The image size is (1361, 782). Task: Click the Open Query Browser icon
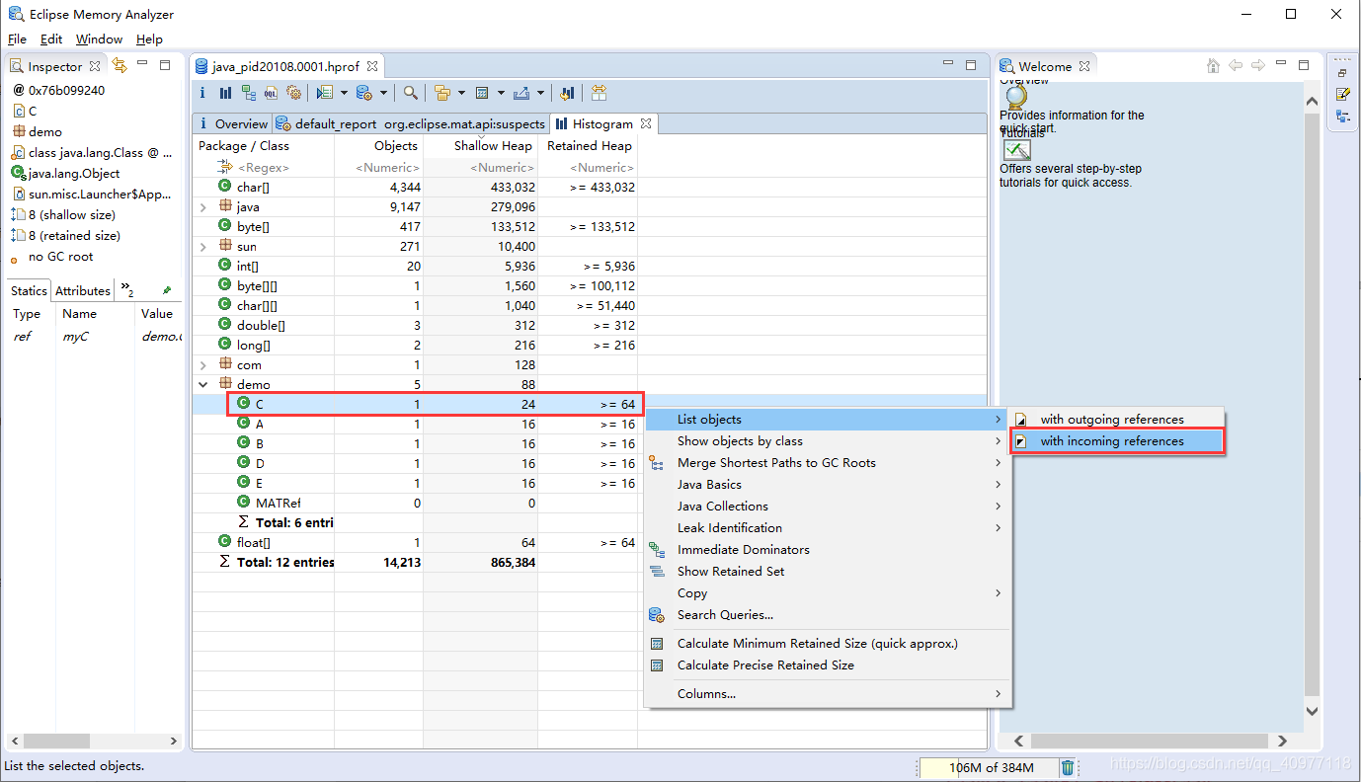click(363, 93)
